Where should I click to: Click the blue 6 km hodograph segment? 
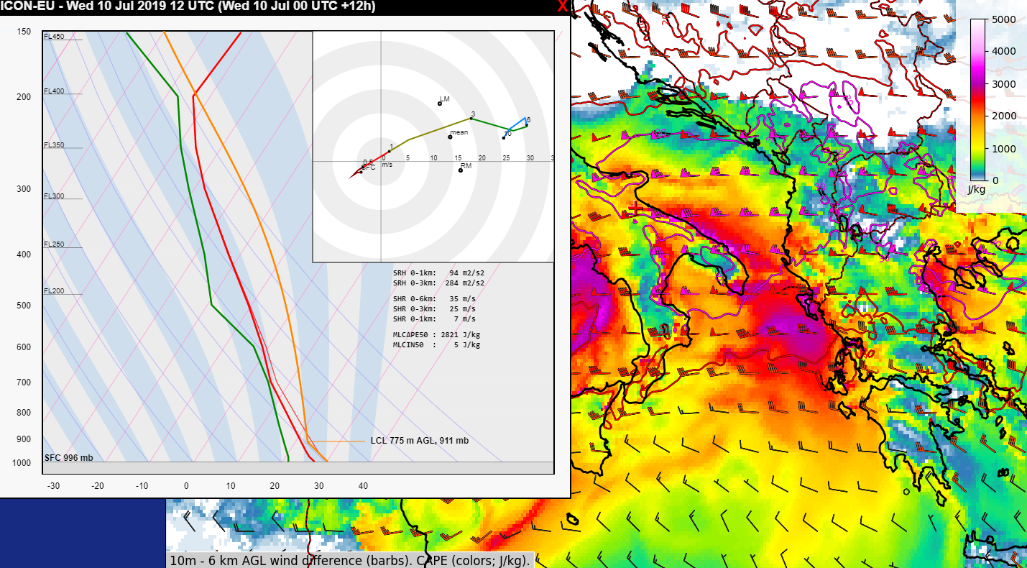517,124
